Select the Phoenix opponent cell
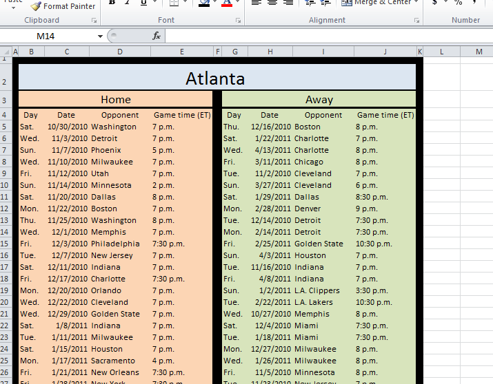 (120, 150)
